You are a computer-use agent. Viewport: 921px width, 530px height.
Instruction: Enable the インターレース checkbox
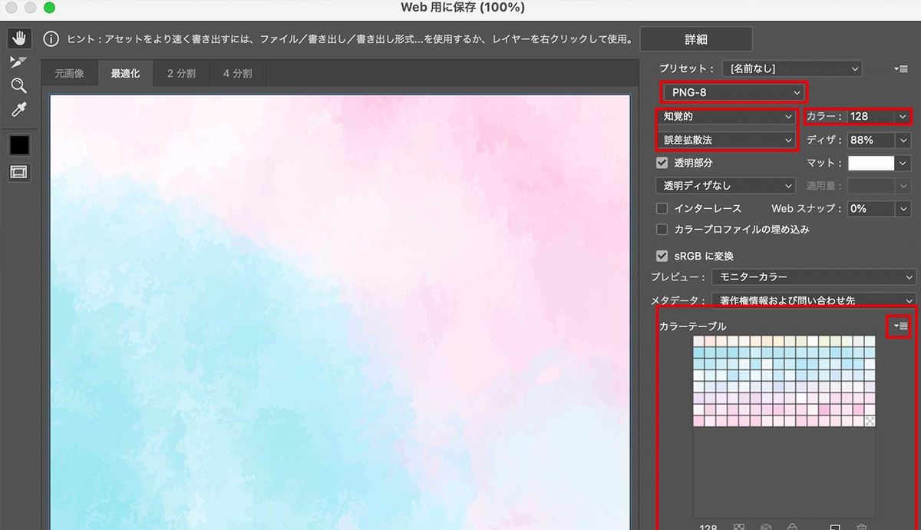tap(662, 208)
